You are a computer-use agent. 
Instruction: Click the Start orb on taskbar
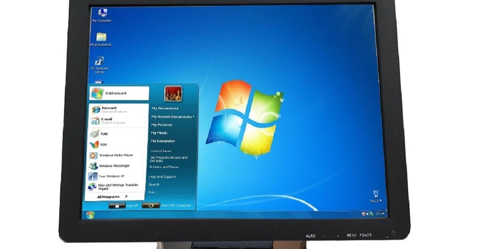[x=91, y=214]
